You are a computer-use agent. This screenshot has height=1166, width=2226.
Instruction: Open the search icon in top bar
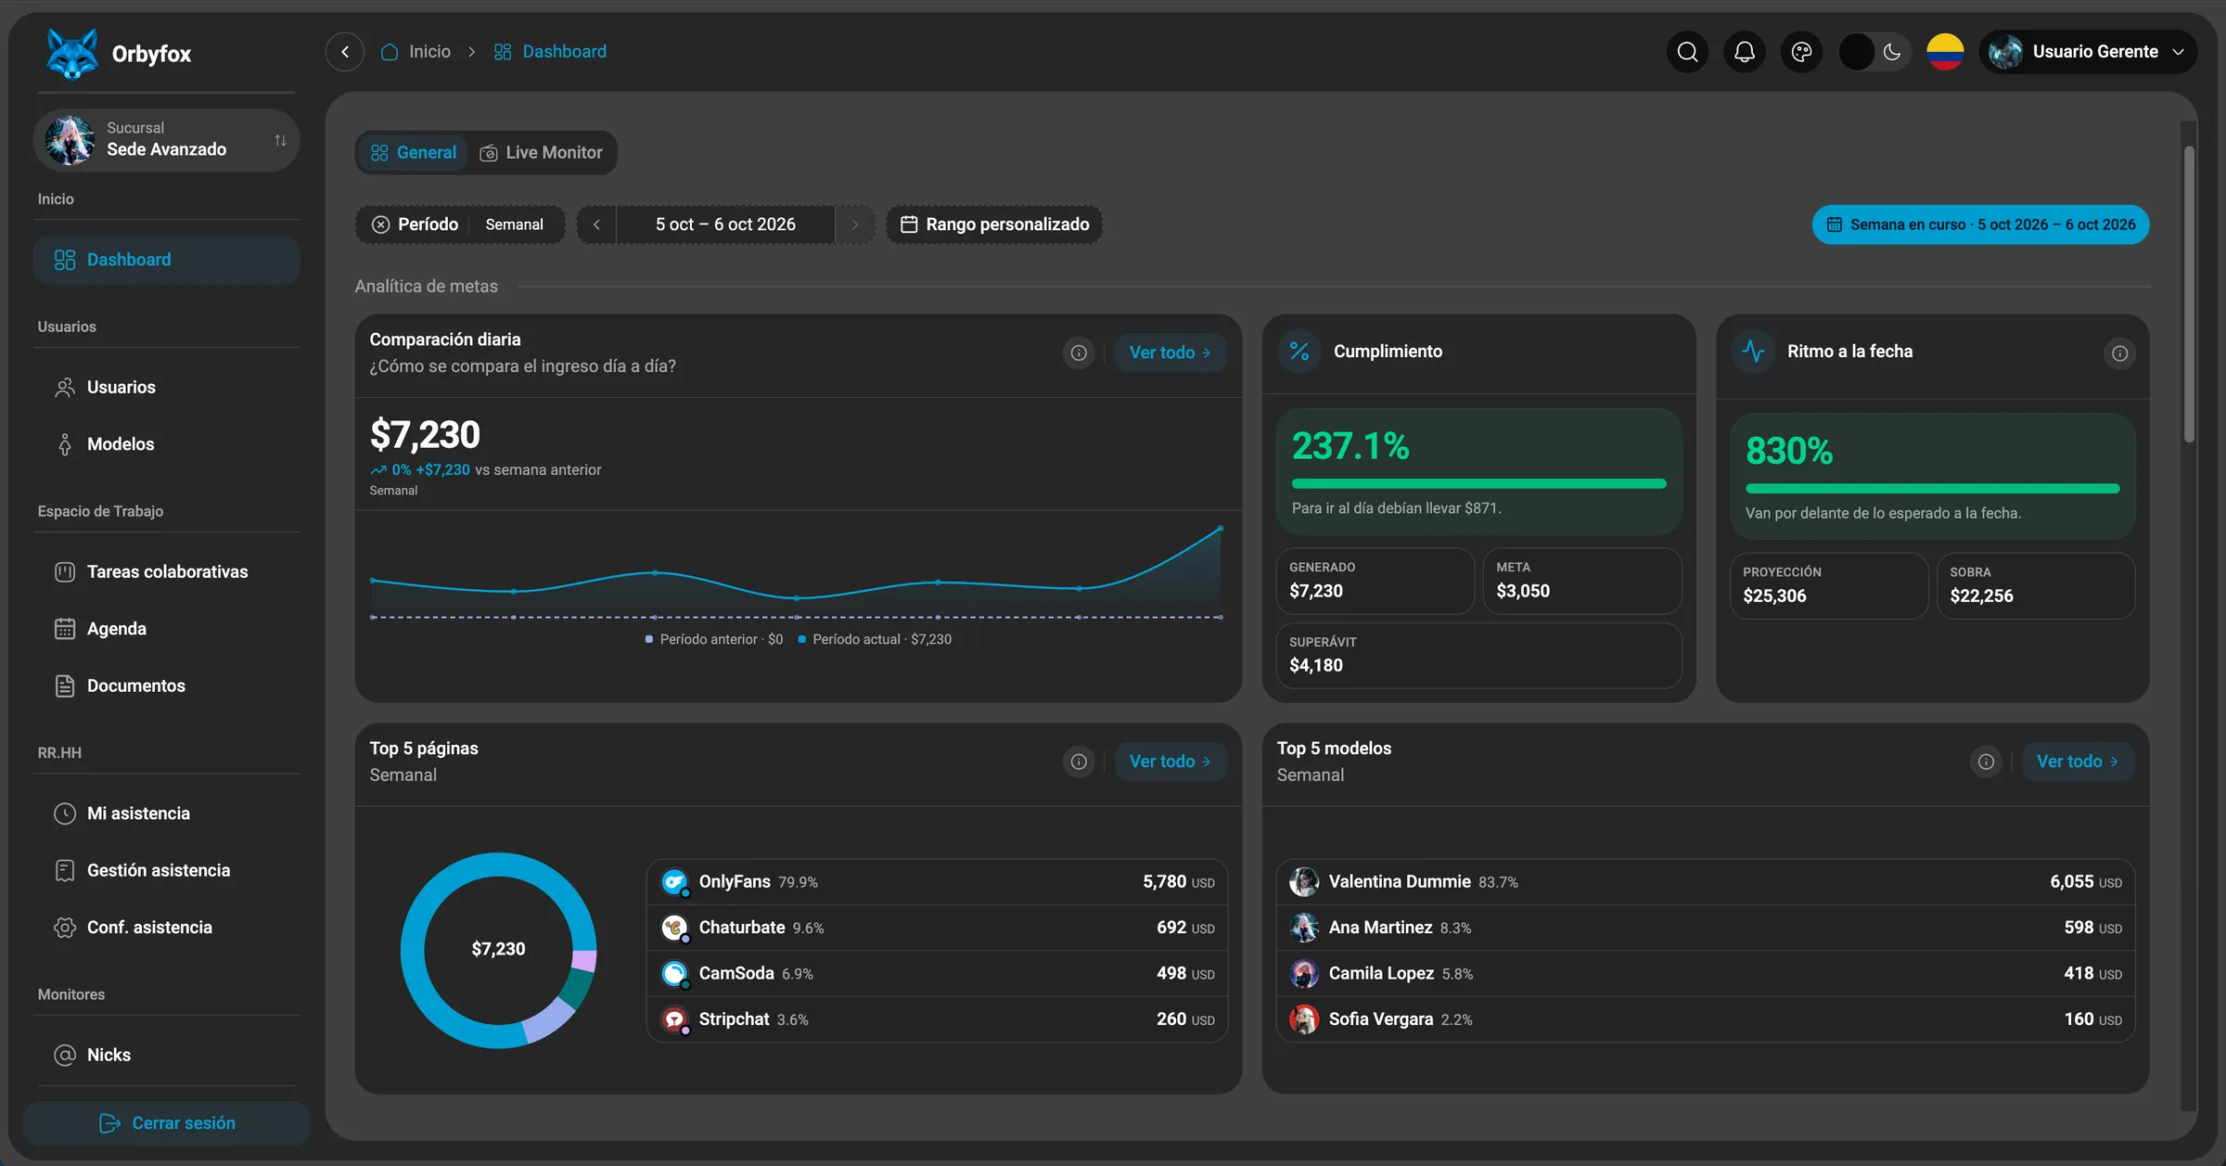(x=1687, y=52)
